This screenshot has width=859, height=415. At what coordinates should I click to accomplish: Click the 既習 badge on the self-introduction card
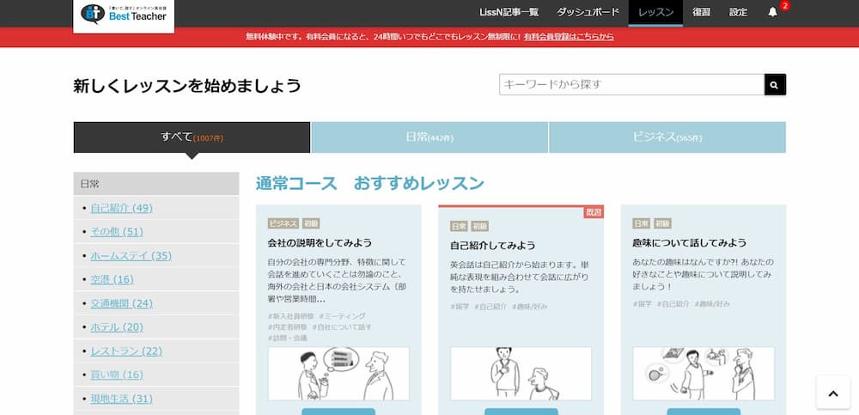point(594,213)
